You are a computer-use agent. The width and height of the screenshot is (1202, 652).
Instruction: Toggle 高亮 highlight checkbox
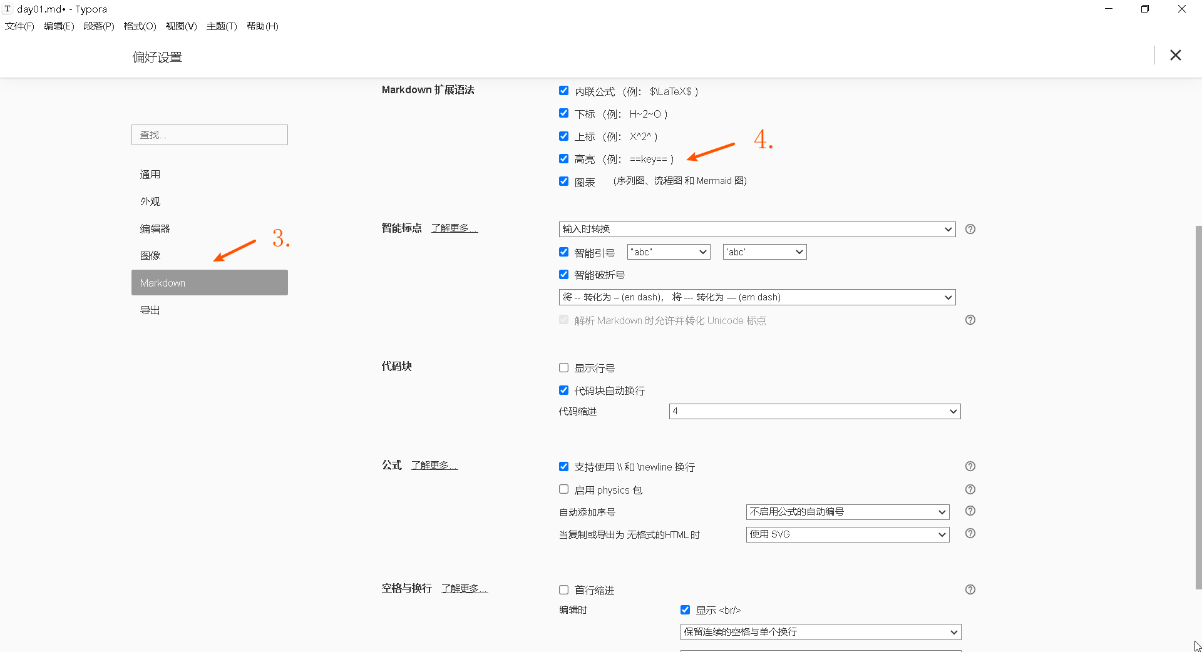pos(563,158)
